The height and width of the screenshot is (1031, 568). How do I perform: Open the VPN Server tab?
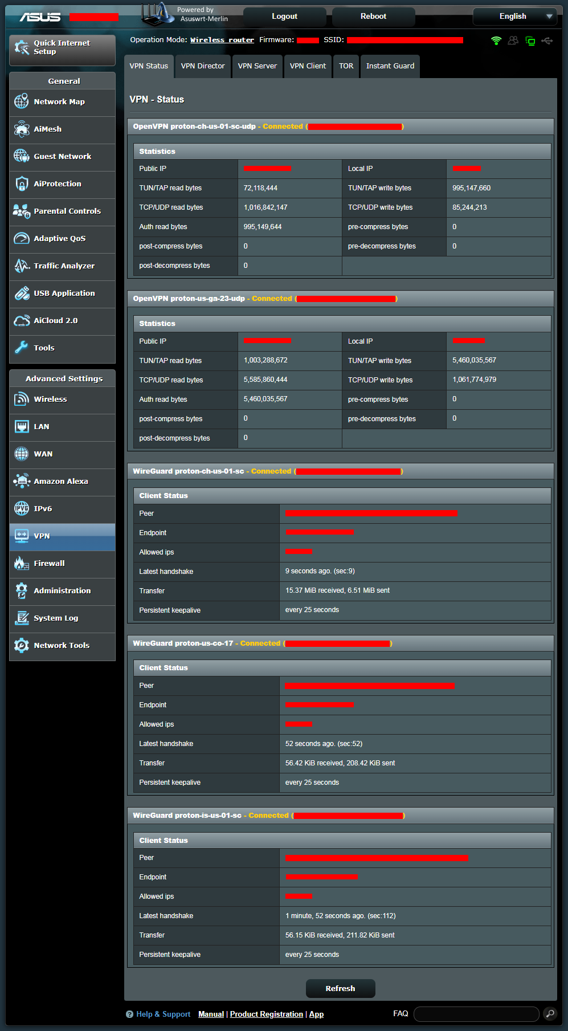tap(258, 66)
